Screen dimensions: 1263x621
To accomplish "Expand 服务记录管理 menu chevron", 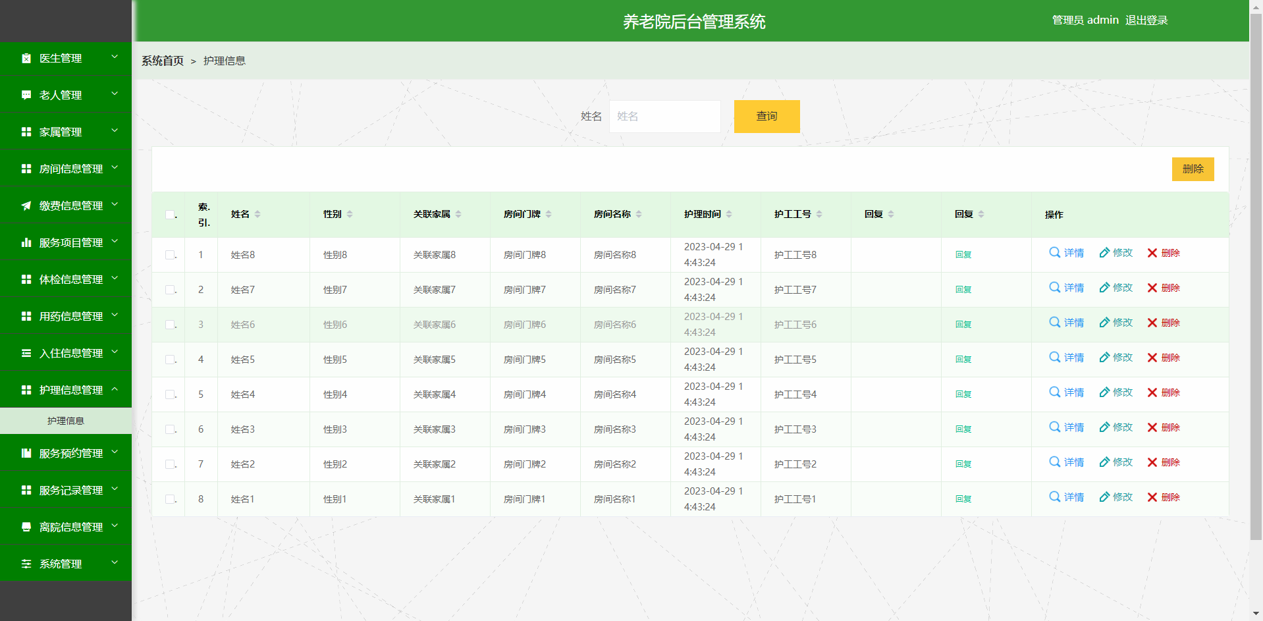I will pos(115,489).
